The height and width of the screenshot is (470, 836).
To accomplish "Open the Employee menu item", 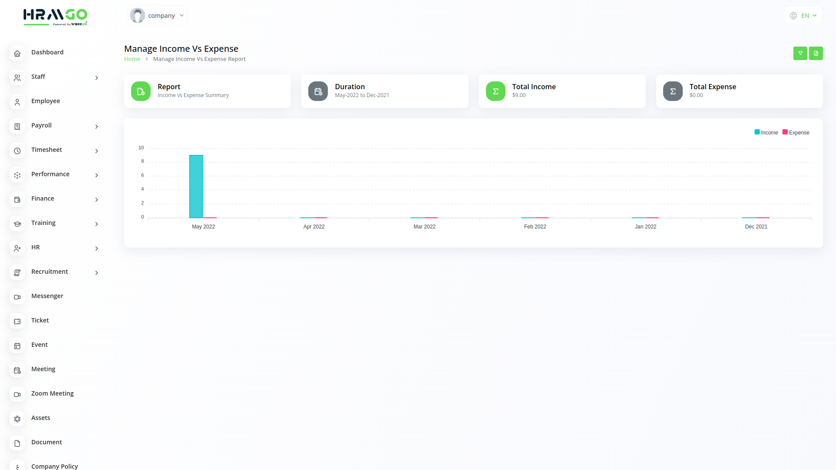I will (x=46, y=101).
